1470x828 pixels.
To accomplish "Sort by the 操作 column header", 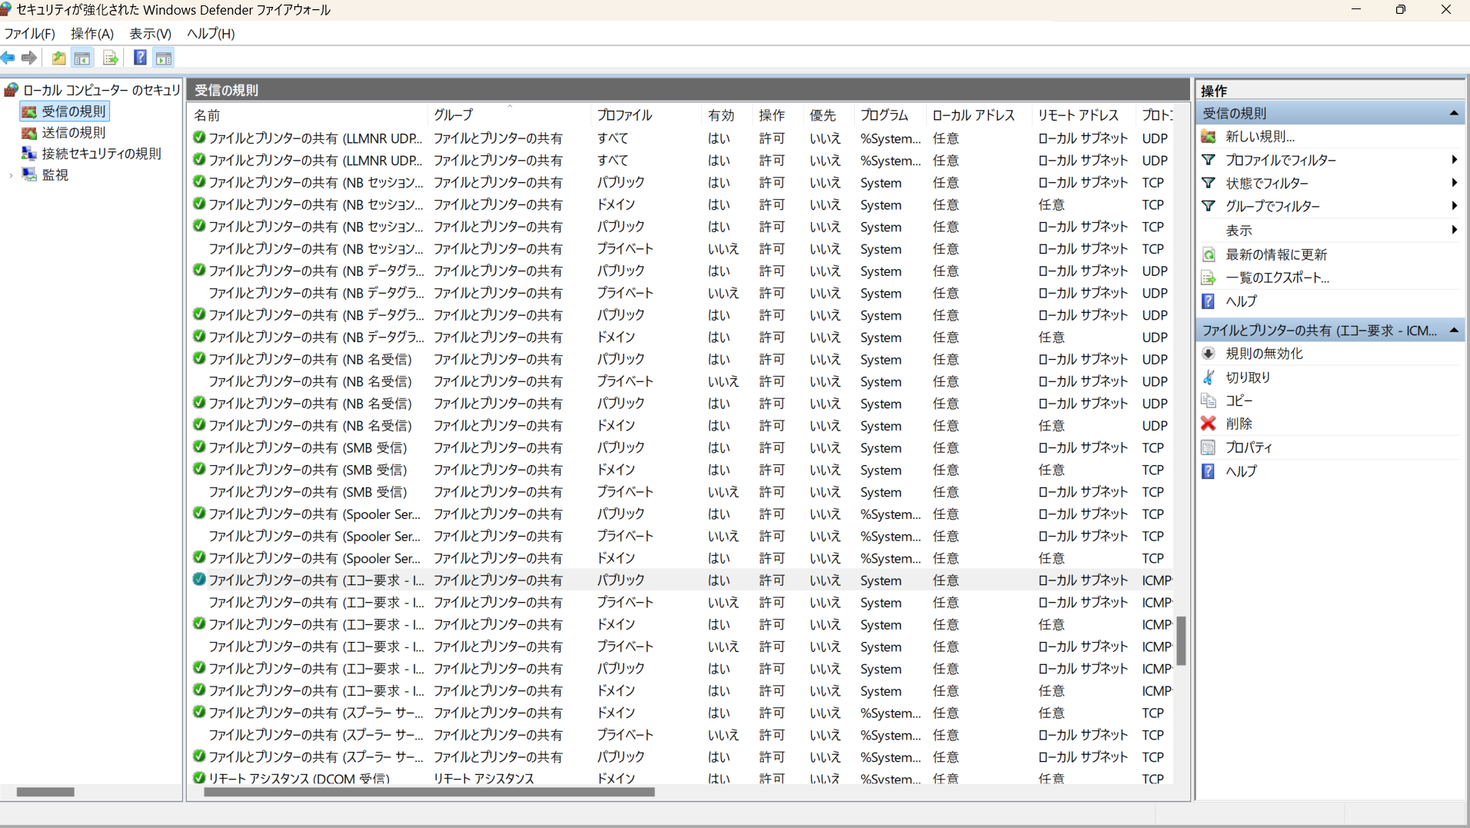I will pos(778,115).
